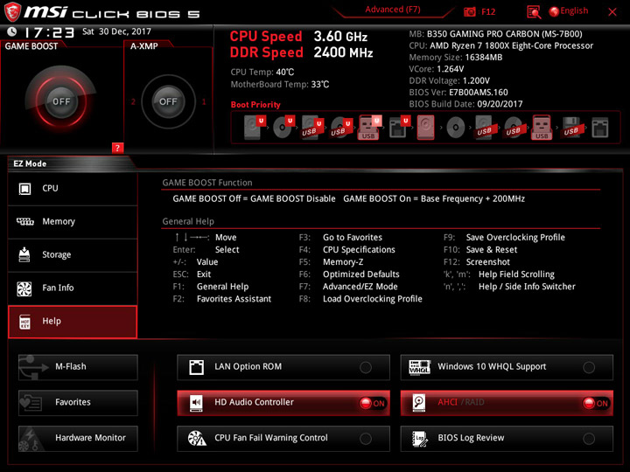Click the CPU Speed 3.60 GHz reading
This screenshot has height=472, width=630.
coord(298,37)
